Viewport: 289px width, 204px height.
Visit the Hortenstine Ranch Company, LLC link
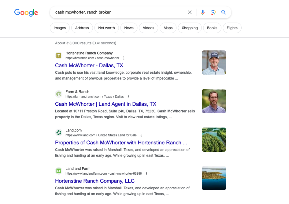[95, 181]
